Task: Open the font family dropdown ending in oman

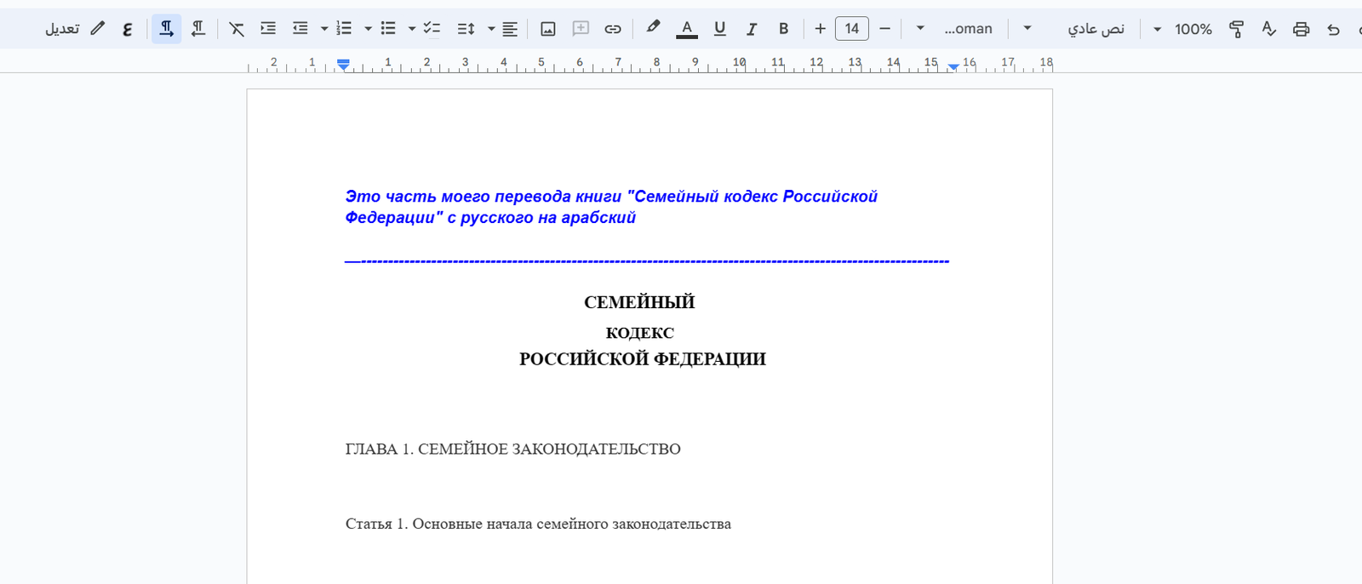Action: pos(955,29)
